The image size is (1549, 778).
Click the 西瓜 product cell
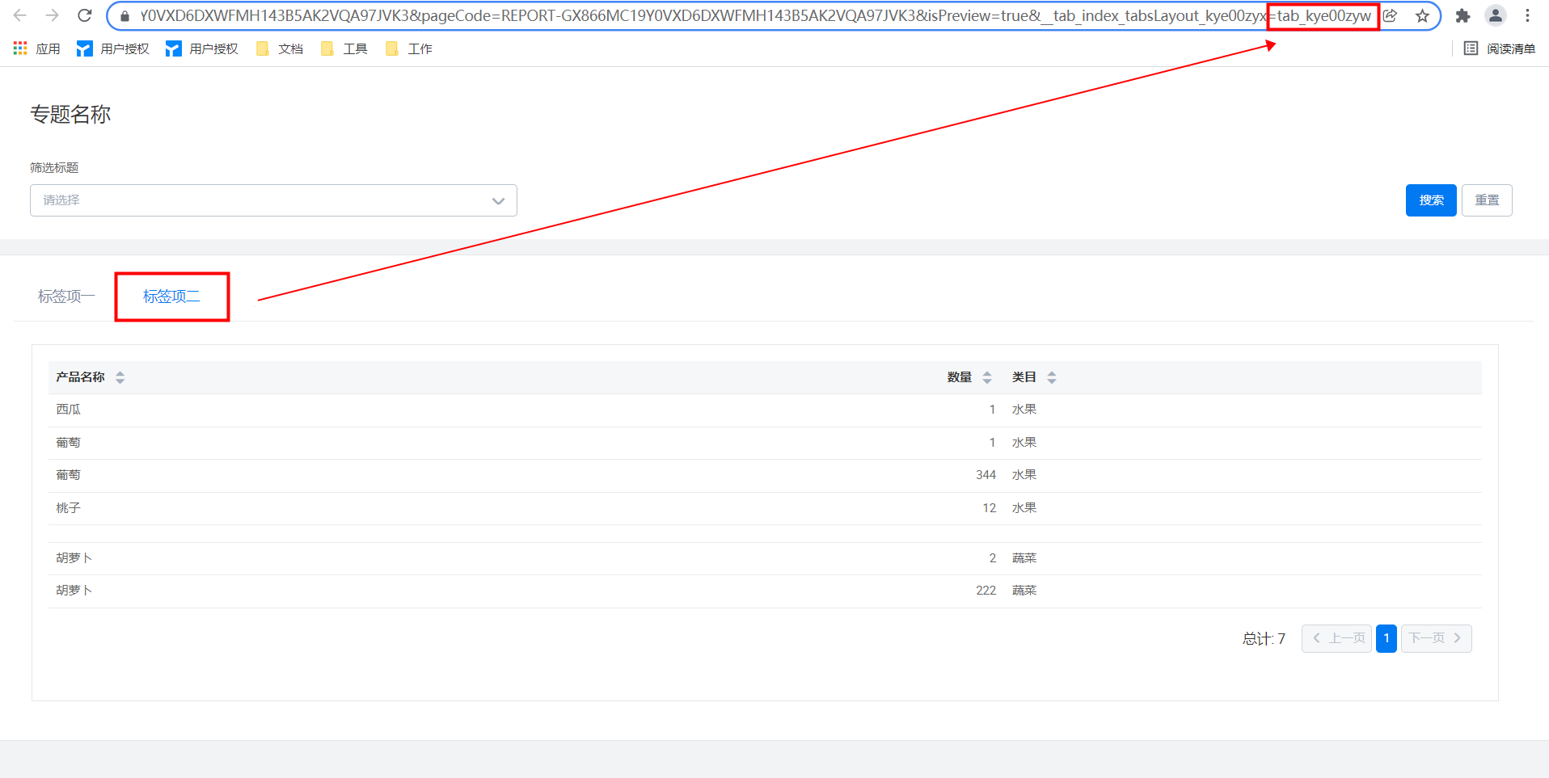69,410
